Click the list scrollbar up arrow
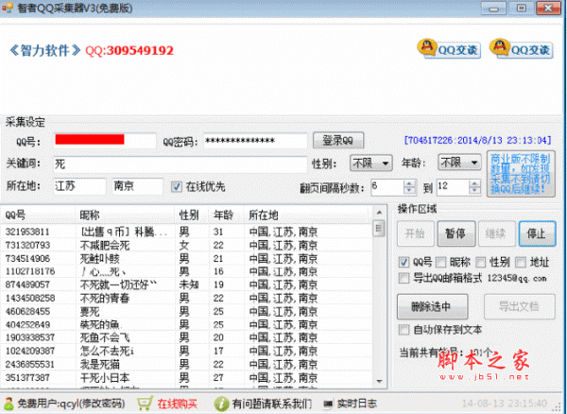The image size is (567, 414). 379,213
